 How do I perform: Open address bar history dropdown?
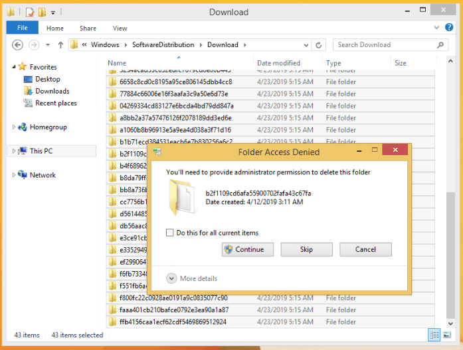point(306,45)
